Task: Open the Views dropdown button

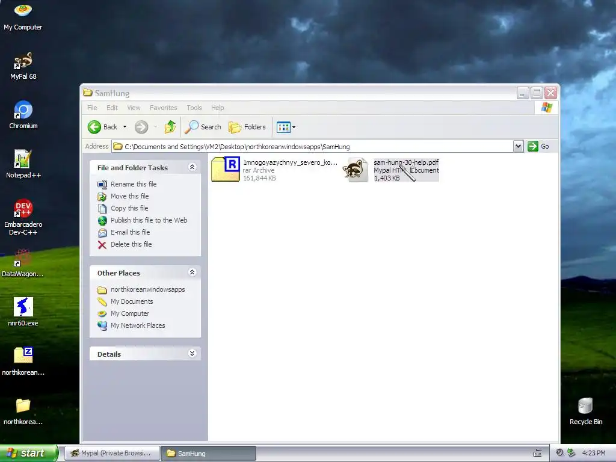Action: click(x=286, y=127)
